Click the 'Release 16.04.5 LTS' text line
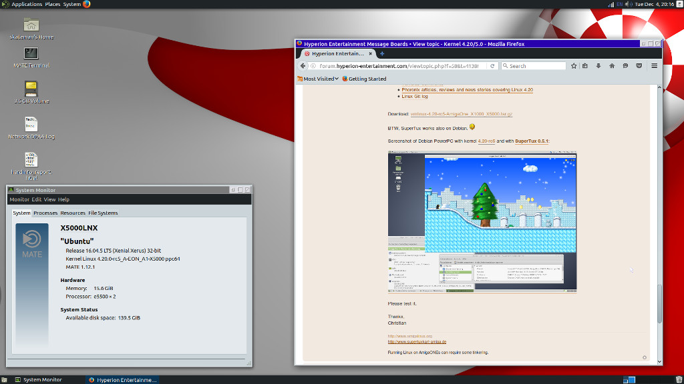Viewport: 684px width, 384px height. (x=113, y=251)
